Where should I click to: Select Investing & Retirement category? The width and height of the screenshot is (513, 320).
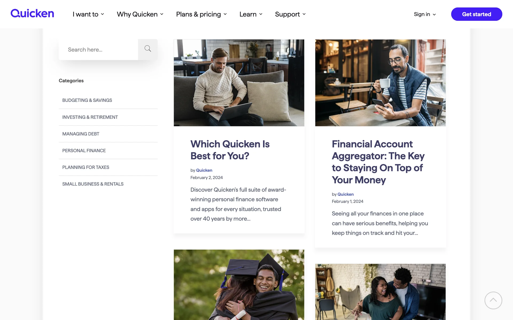(x=90, y=117)
